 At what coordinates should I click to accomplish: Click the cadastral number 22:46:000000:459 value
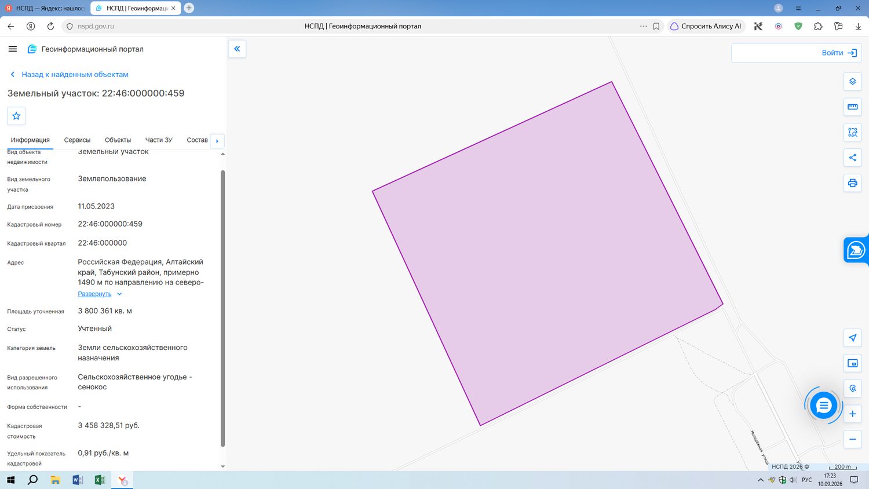pyautogui.click(x=110, y=224)
